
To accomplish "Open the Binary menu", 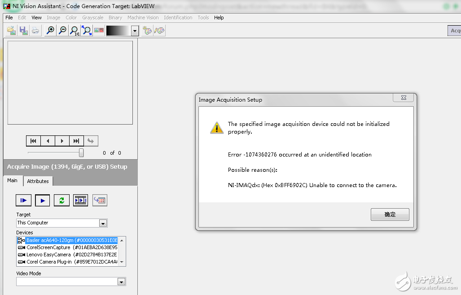I will pos(115,18).
